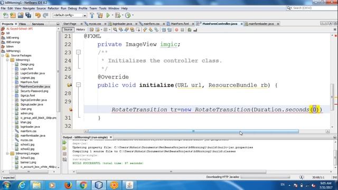Switch to the MainForm.fxml editor tab
This screenshot has width=338, height=190.
point(180,24)
